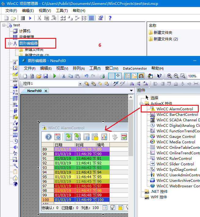Click AlarmControl help question mark button
Viewport: 200px width, 217px height.
49,137
